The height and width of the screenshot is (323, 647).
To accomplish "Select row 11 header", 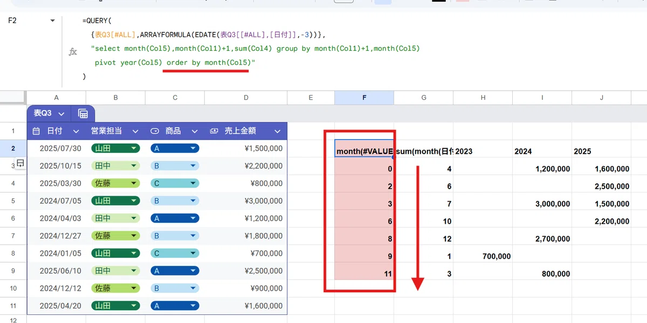I will pos(13,306).
